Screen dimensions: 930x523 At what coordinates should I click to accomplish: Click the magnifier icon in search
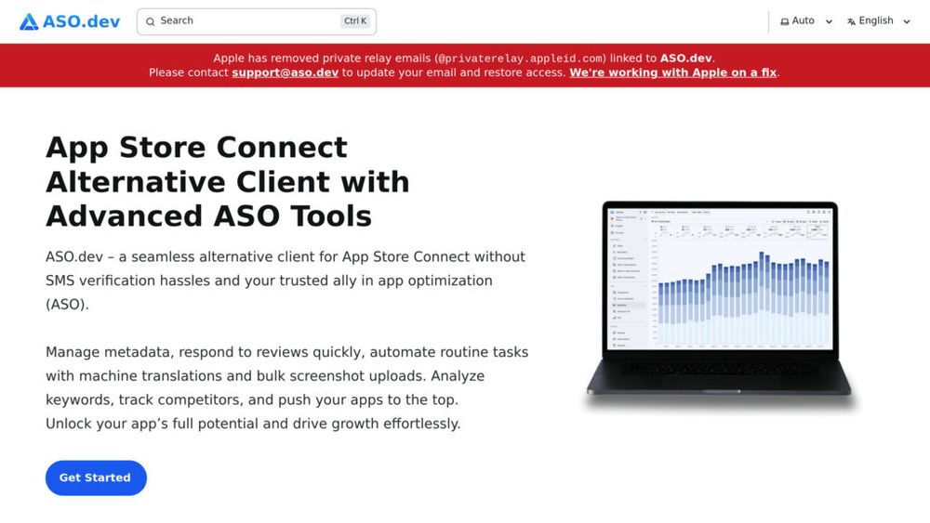click(x=151, y=21)
